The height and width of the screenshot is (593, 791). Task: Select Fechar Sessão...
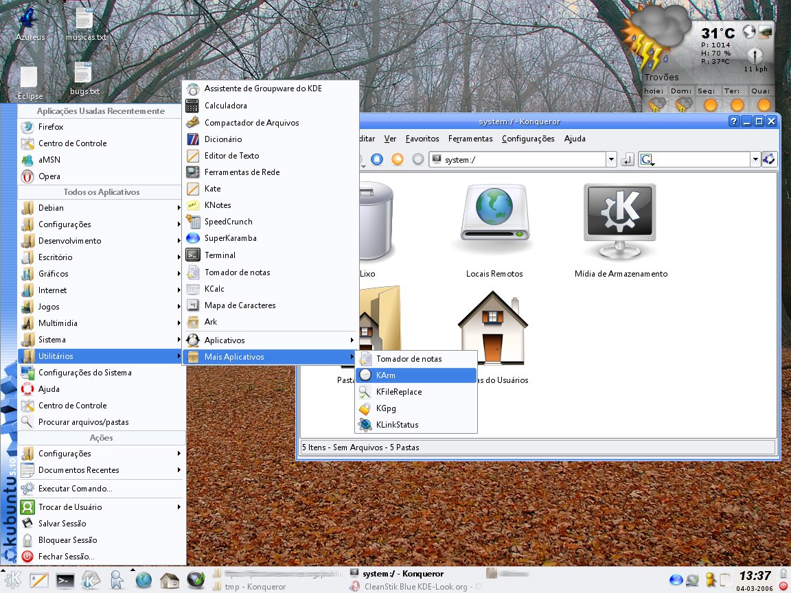point(102,557)
